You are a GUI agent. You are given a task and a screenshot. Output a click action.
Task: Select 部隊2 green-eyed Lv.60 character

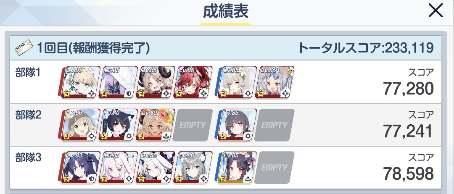80,125
